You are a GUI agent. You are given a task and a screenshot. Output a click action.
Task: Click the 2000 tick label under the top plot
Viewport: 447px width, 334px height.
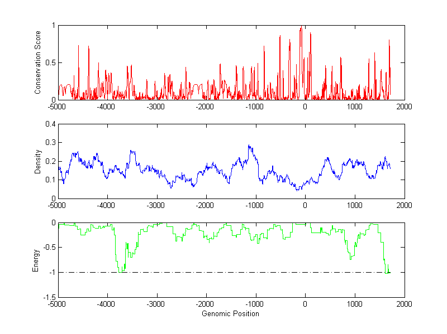[x=404, y=107]
